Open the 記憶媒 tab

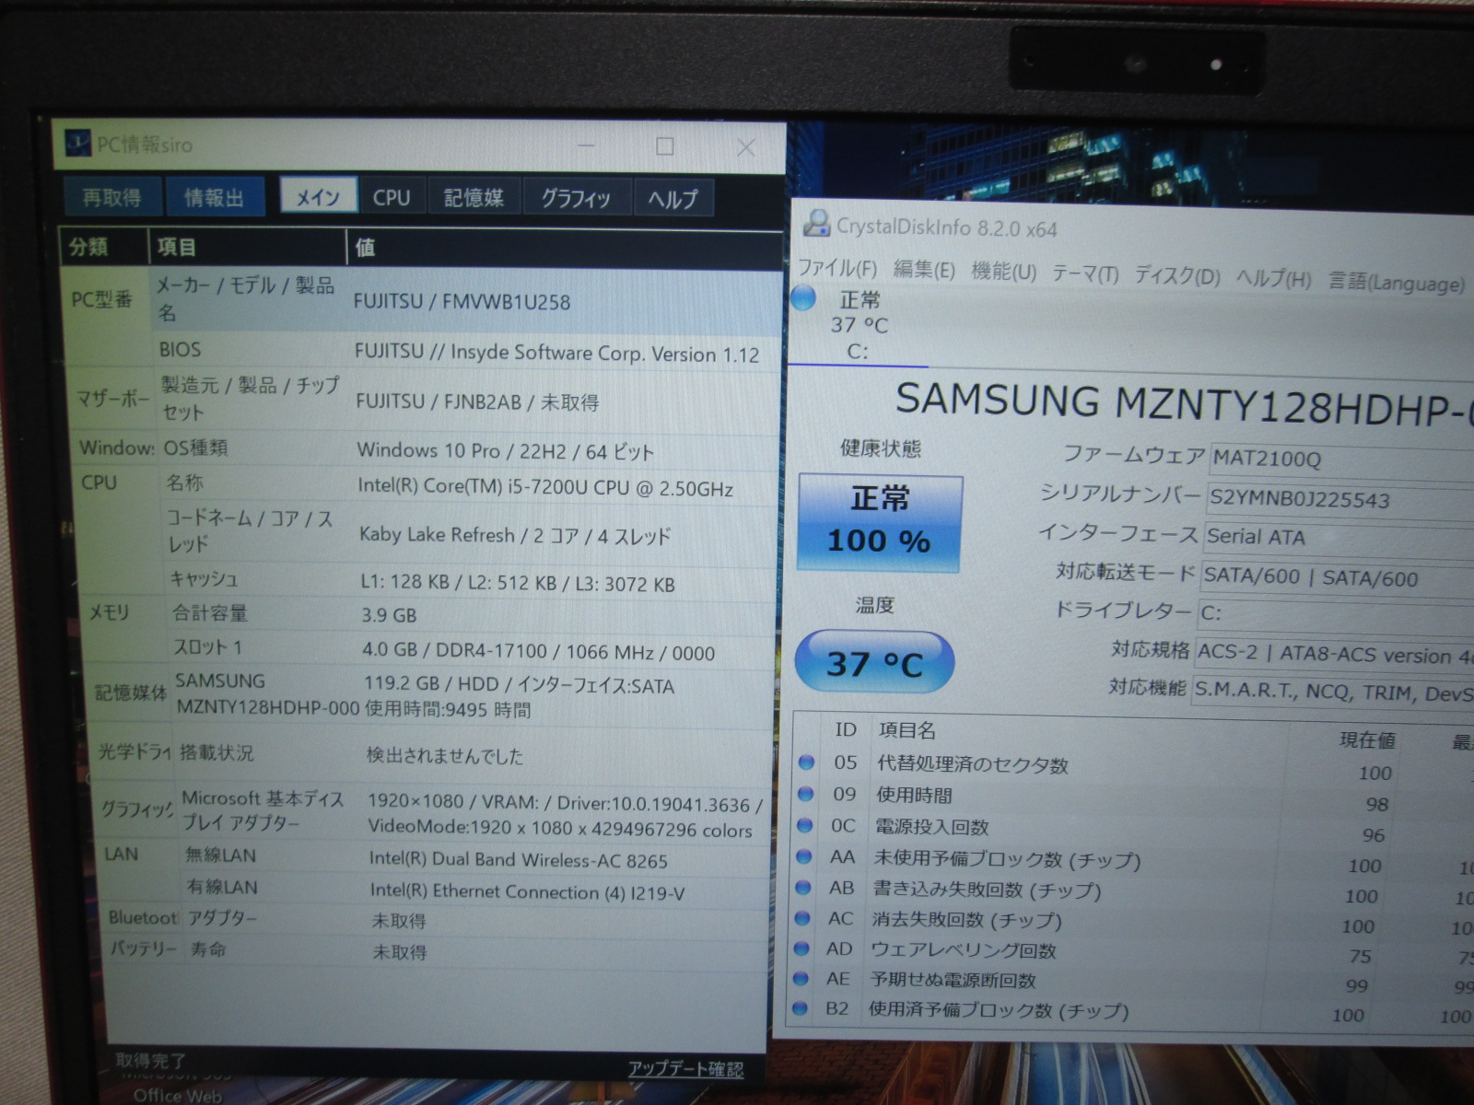[x=474, y=198]
